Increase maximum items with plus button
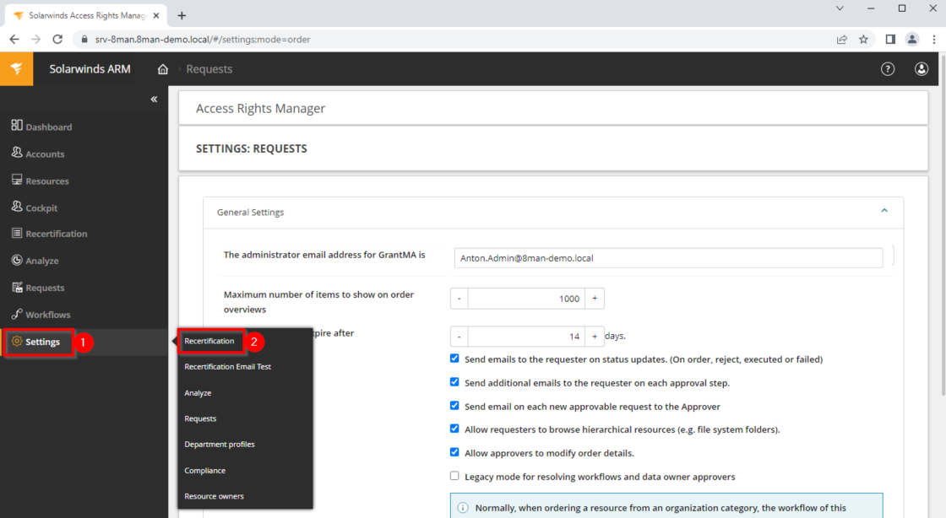Image resolution: width=946 pixels, height=518 pixels. pyautogui.click(x=594, y=299)
